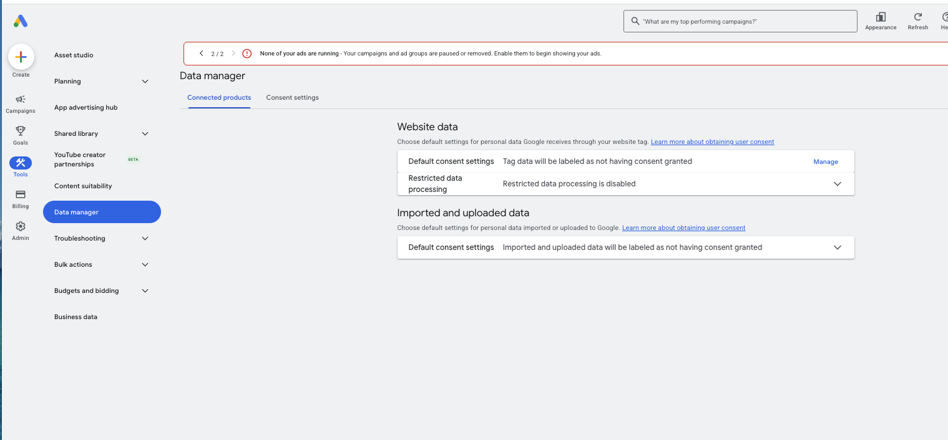Open Website data Learn more consent link

(712, 142)
